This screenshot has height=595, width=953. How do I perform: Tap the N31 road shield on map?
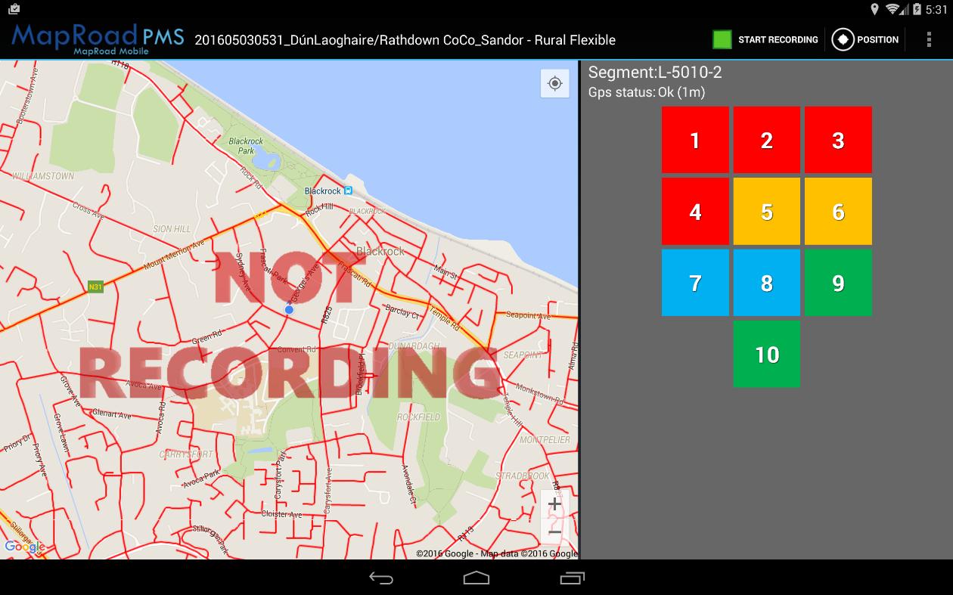tap(95, 287)
